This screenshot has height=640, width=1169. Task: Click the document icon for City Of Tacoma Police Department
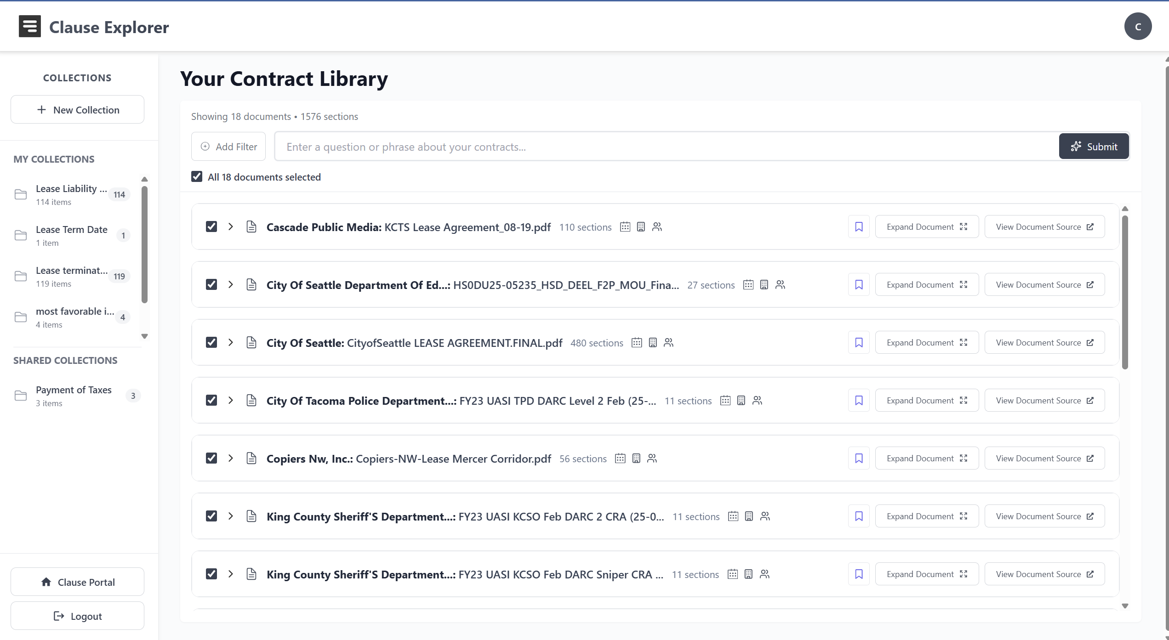coord(251,400)
